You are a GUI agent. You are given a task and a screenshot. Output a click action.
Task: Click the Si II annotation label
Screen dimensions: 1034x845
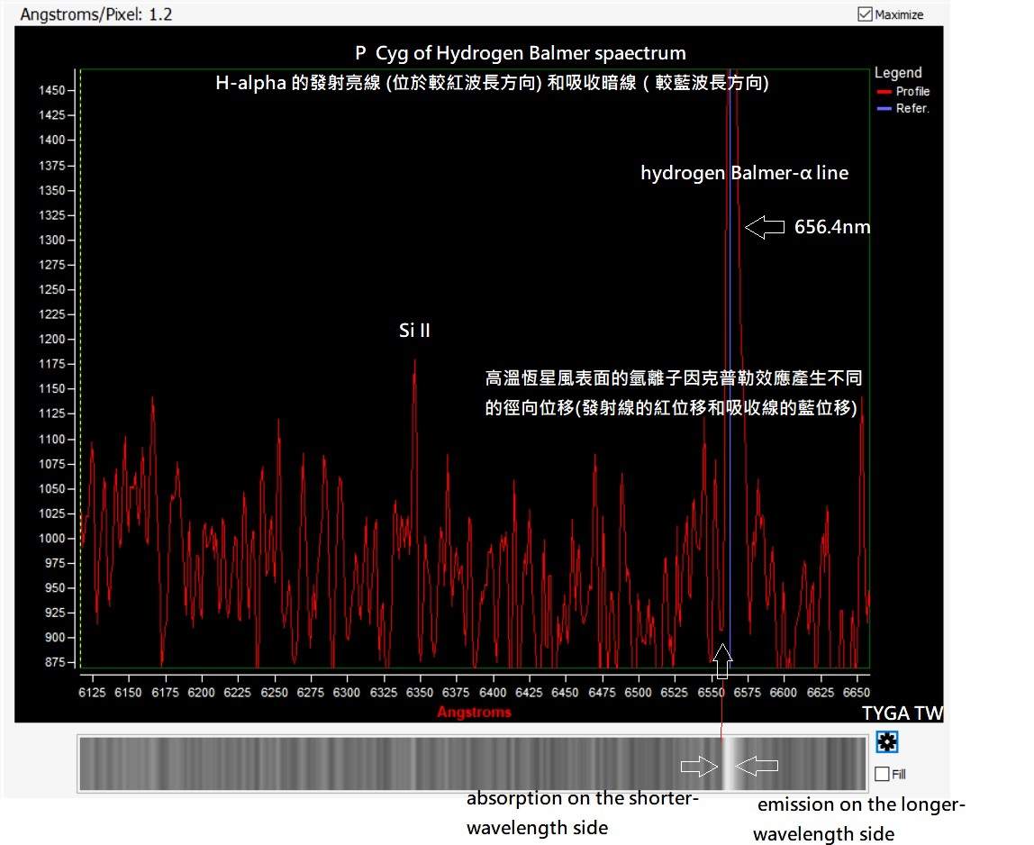pos(414,331)
